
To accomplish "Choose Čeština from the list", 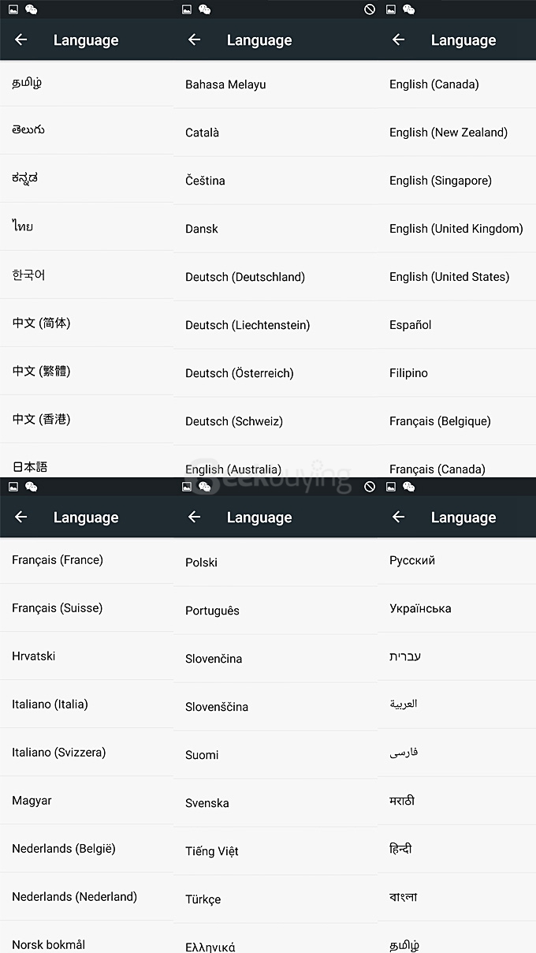I will tap(205, 181).
